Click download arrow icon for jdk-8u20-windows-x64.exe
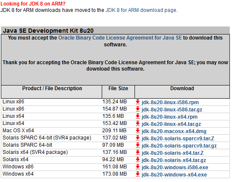Image resolution: width=235 pixels, height=182 pixels. [138, 174]
